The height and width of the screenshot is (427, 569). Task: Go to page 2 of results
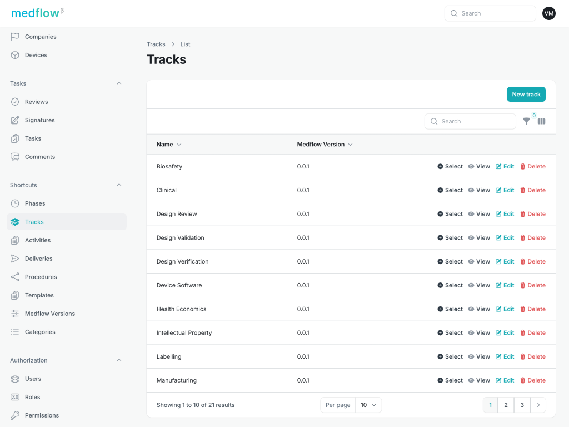tap(506, 405)
